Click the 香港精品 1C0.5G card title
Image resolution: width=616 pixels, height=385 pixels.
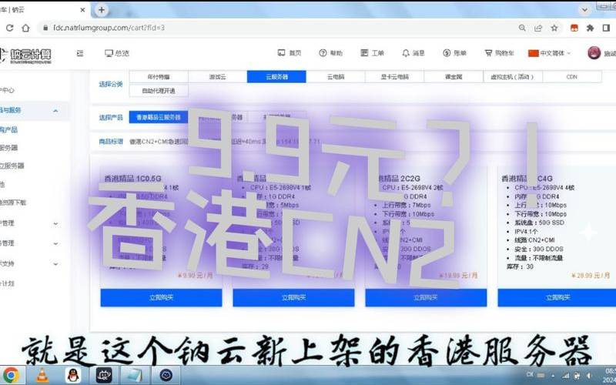132,179
